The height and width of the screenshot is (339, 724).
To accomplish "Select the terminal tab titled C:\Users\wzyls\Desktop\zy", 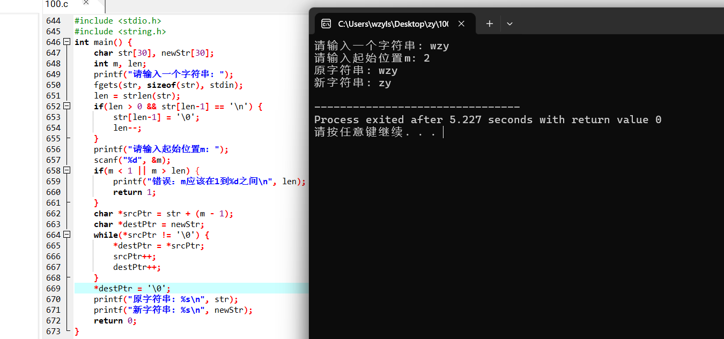I will (395, 24).
